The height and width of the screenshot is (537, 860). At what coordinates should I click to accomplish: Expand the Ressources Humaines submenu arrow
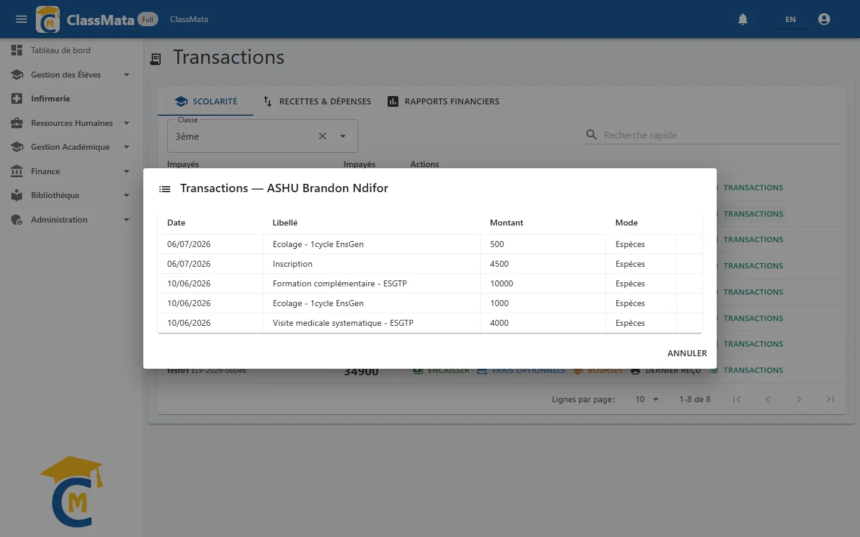127,123
